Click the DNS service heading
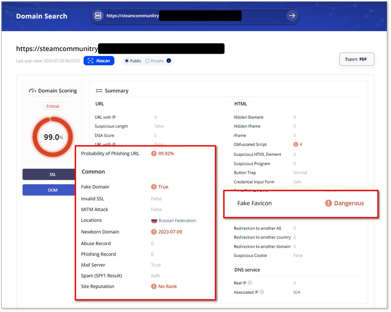 (247, 270)
